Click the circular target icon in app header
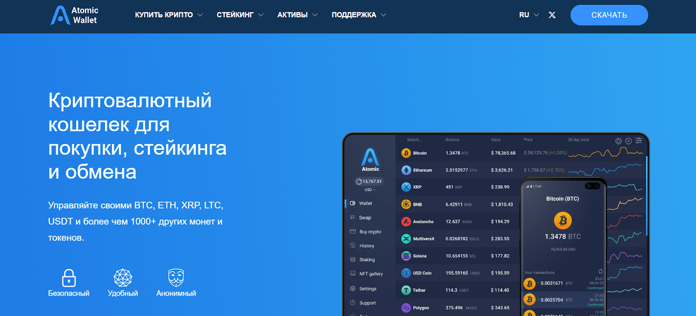This screenshot has width=696, height=316. tap(619, 141)
